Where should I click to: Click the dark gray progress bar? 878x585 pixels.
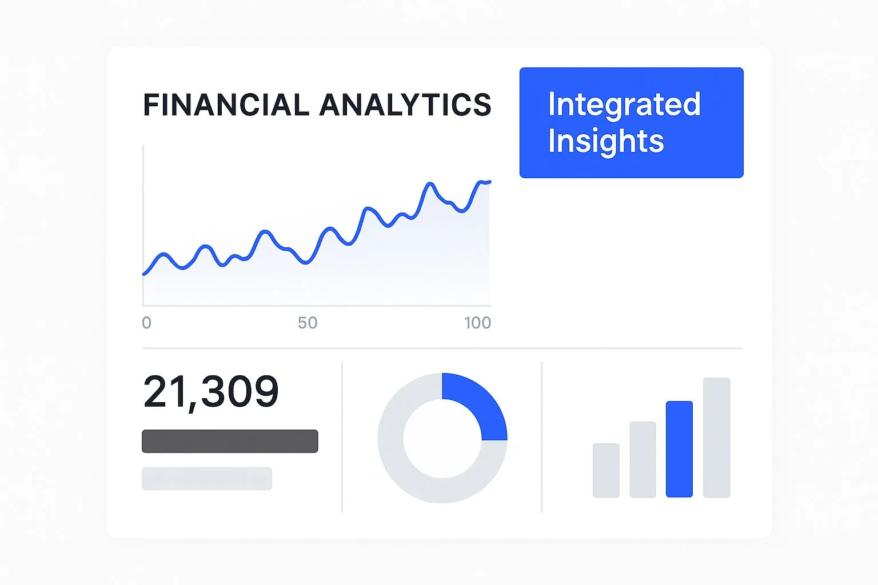230,441
